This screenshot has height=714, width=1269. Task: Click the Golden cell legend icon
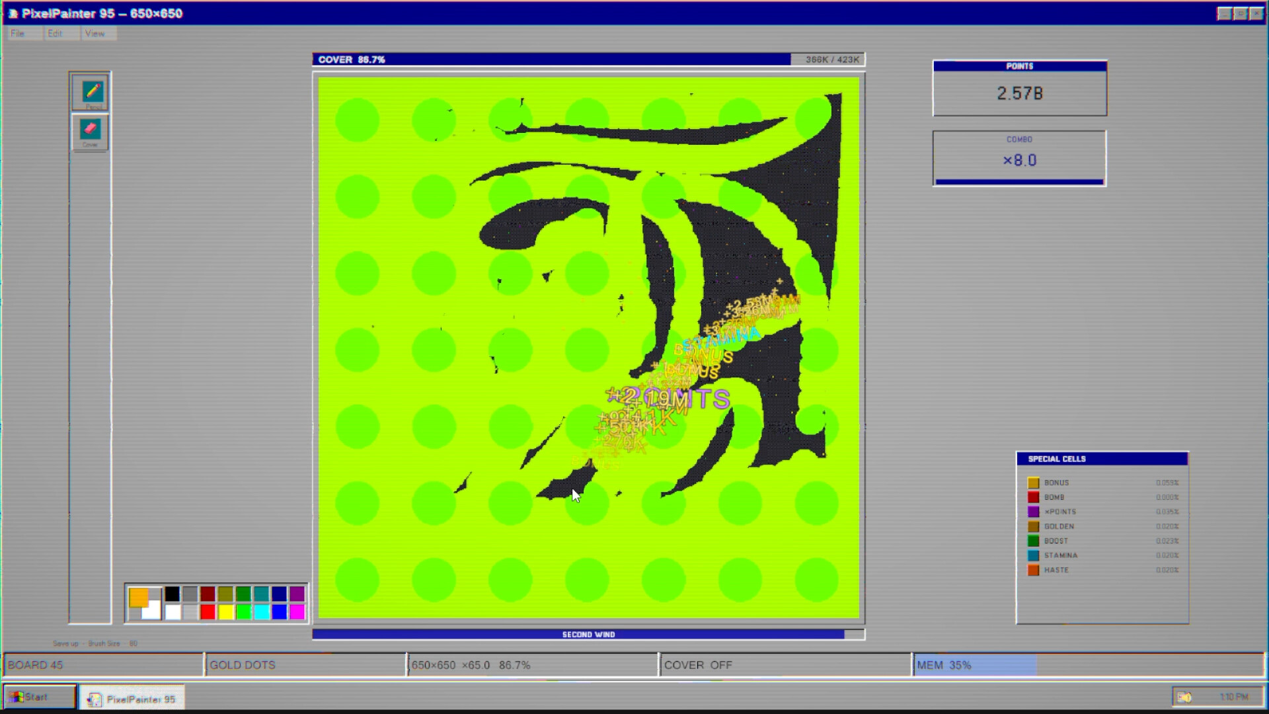click(1033, 526)
